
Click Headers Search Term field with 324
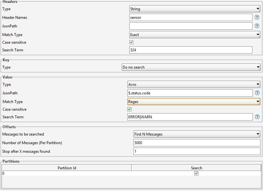click(x=191, y=50)
